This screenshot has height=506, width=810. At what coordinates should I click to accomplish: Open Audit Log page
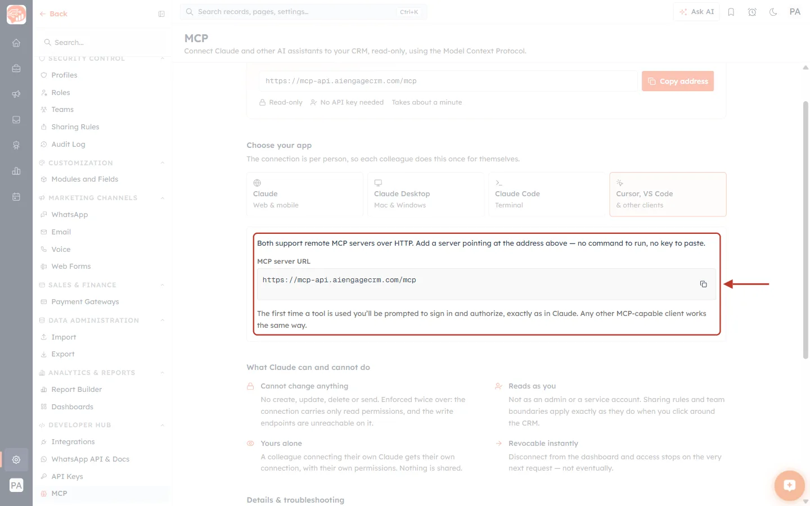click(x=103, y=144)
